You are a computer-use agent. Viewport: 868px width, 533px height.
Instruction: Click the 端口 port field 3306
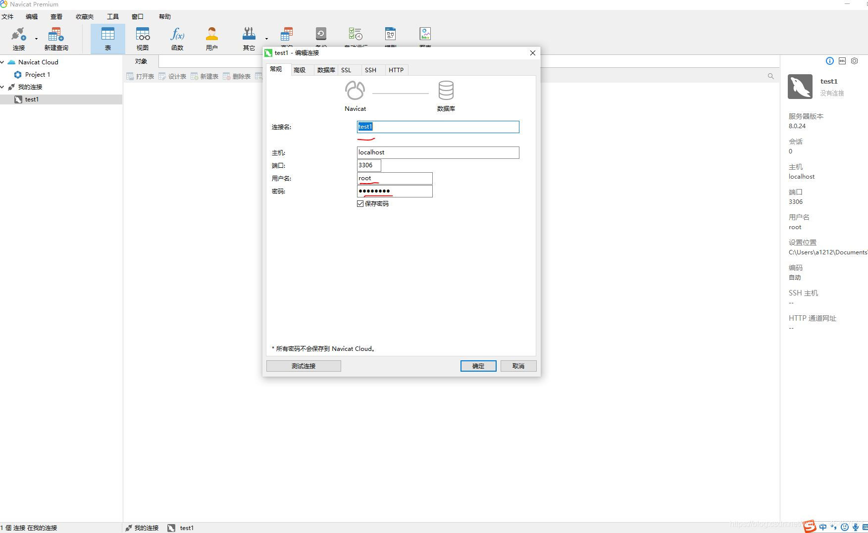(x=369, y=165)
